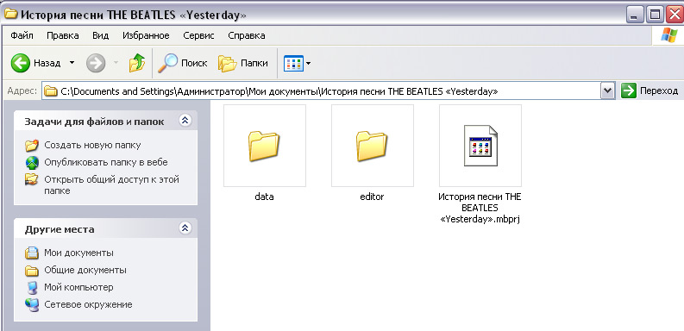The image size is (684, 331).
Task: Click the green Back arrow icon
Action: coord(20,63)
